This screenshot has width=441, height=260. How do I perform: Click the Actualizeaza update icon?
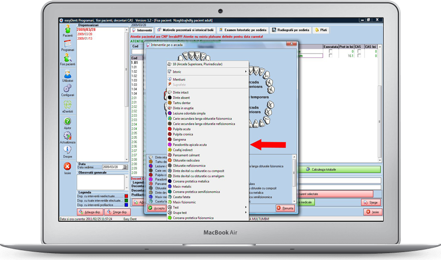(x=68, y=137)
